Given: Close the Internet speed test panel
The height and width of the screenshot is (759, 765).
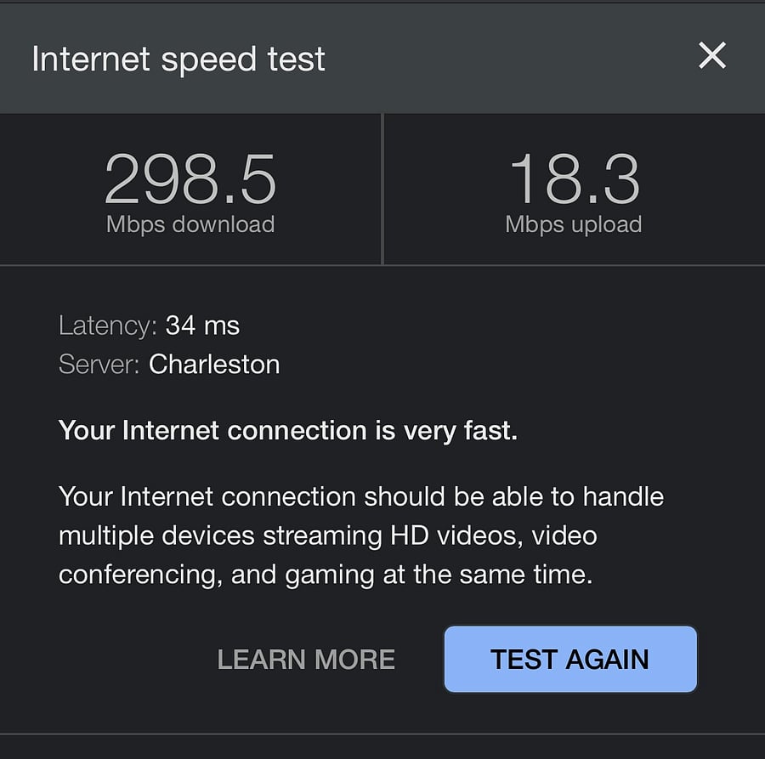Looking at the screenshot, I should (x=711, y=55).
